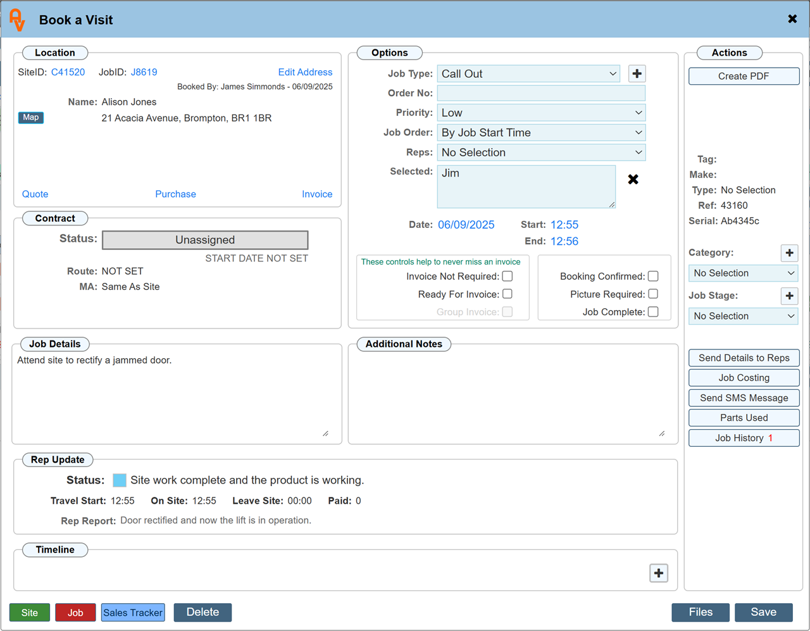Expand the Reps dropdown

click(x=541, y=153)
